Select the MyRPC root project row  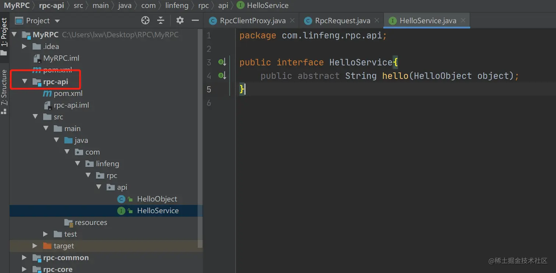106,35
